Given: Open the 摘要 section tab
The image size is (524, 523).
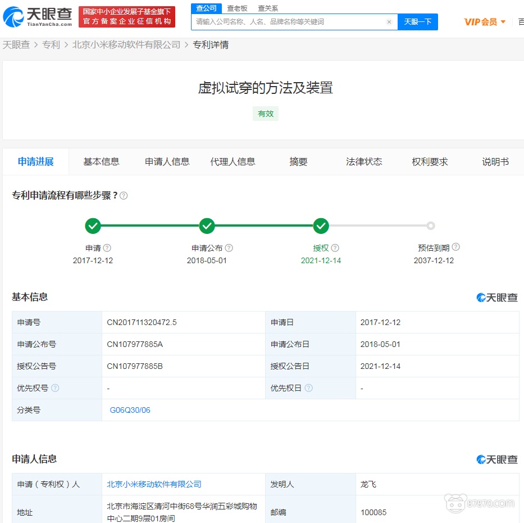Looking at the screenshot, I should tap(298, 161).
